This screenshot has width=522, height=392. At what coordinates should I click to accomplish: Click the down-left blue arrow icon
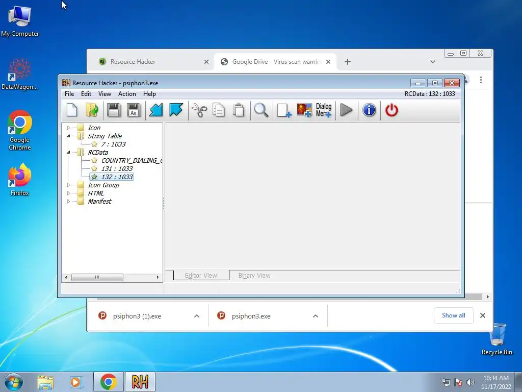click(x=156, y=110)
